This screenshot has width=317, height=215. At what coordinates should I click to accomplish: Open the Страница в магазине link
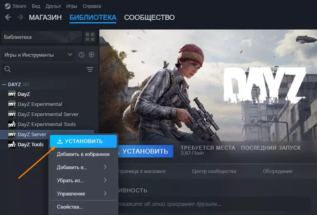pyautogui.click(x=142, y=171)
